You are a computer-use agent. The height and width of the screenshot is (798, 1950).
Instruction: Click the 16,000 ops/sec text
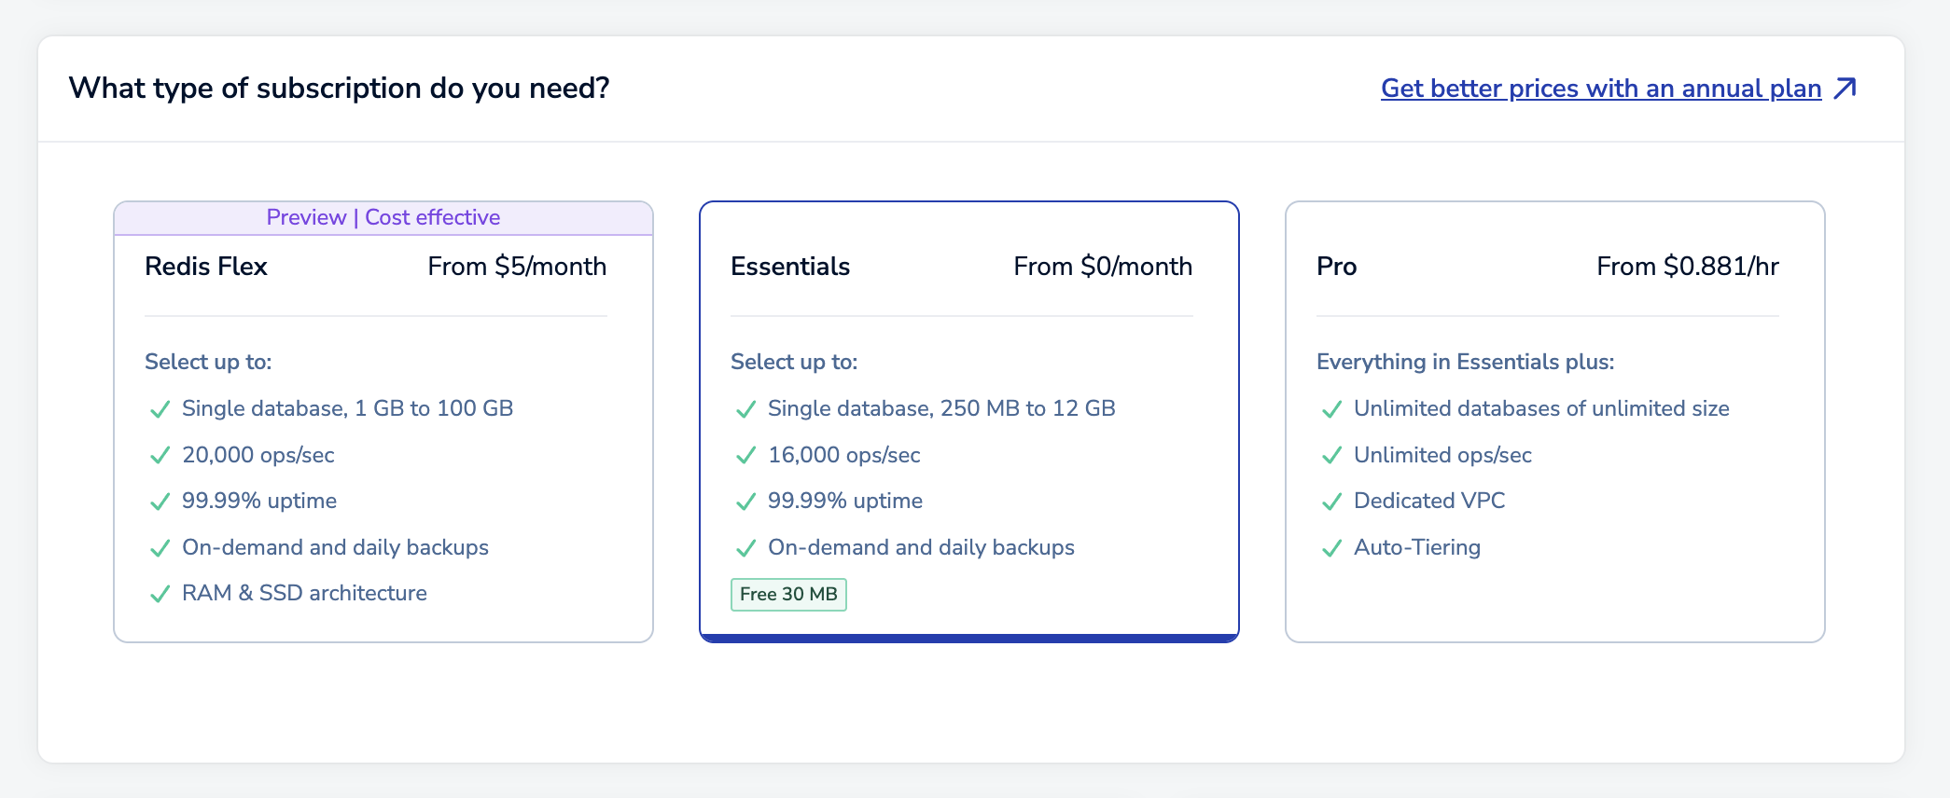[x=844, y=455]
